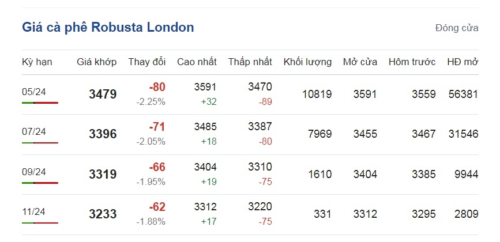The width and height of the screenshot is (500, 242).
Task: Click the Thay đổi column header
Action: point(147,62)
